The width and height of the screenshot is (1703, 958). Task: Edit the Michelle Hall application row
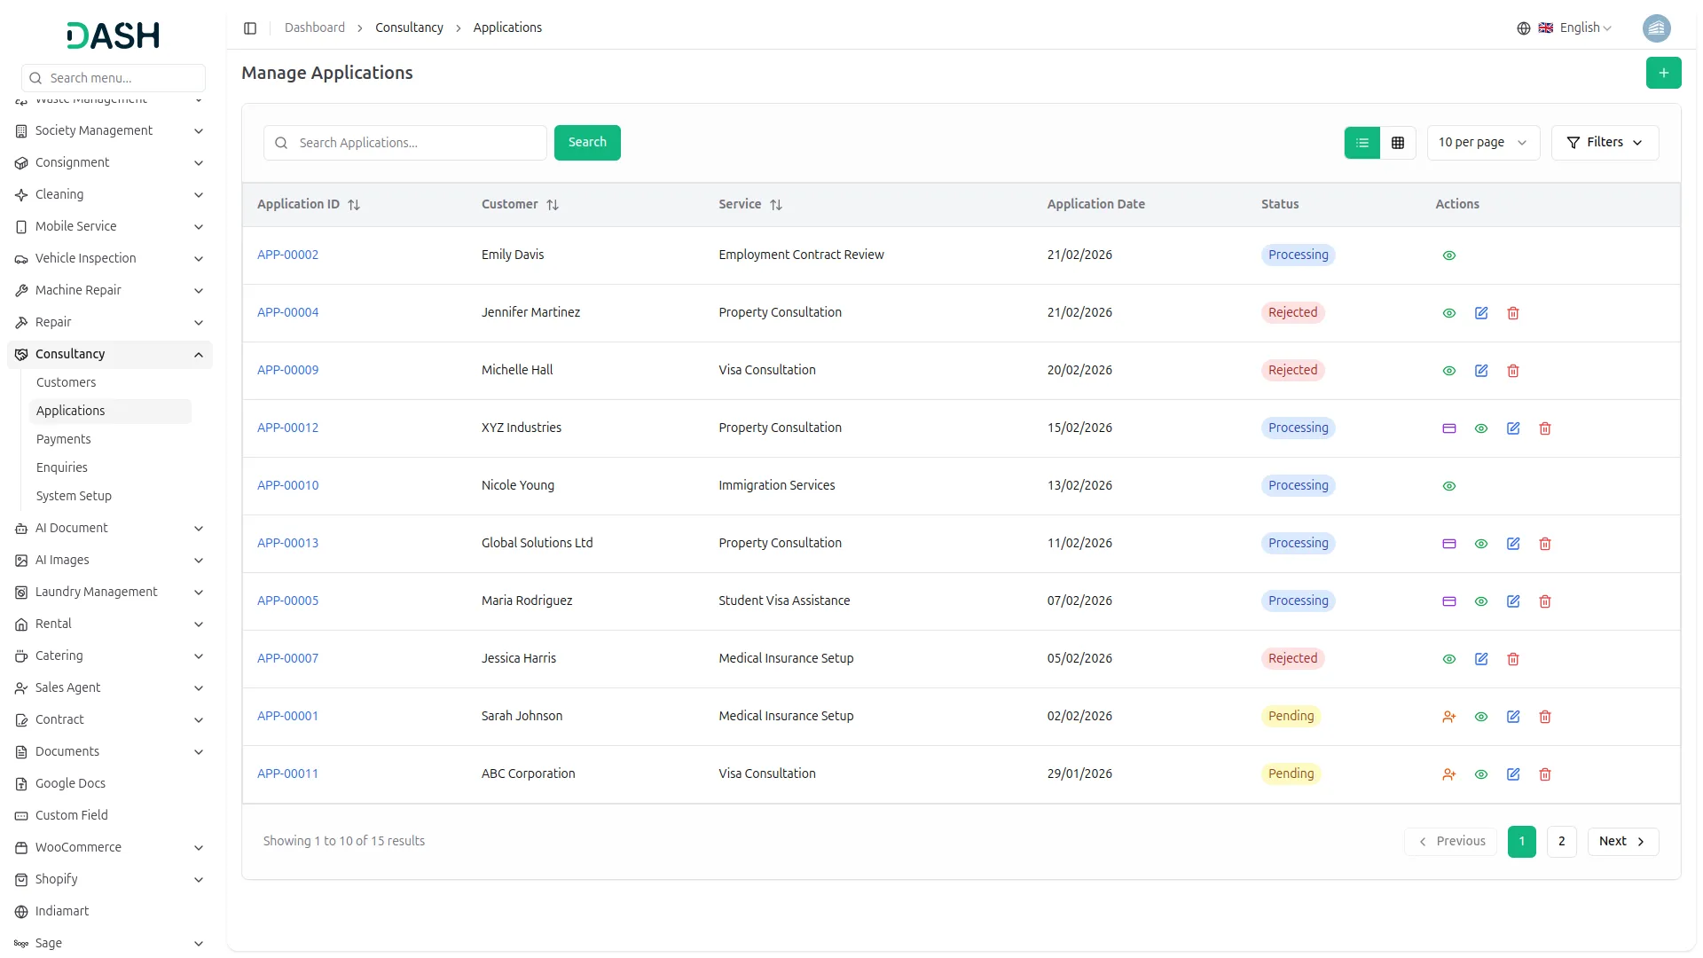tap(1481, 371)
